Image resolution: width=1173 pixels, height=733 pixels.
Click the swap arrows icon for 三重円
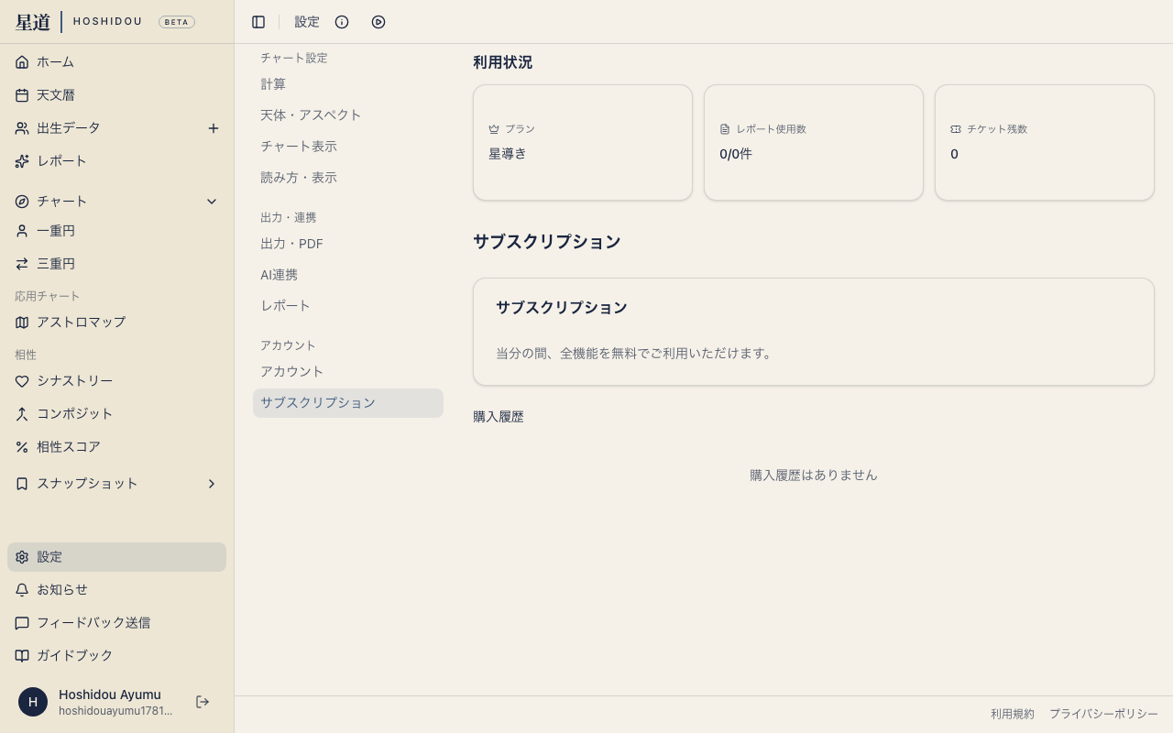22,264
